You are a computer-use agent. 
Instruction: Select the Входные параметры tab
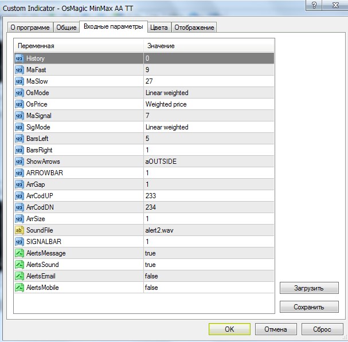click(114, 26)
